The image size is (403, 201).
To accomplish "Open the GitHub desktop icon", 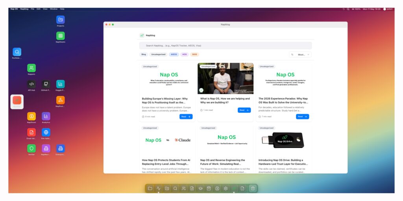I will [46, 84].
